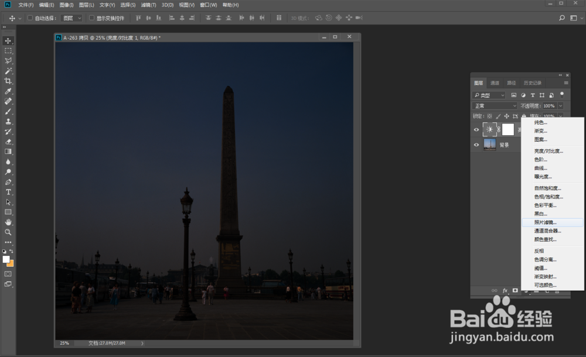Toggle lock position in Layers panel
This screenshot has width=586, height=357.
pyautogui.click(x=507, y=116)
